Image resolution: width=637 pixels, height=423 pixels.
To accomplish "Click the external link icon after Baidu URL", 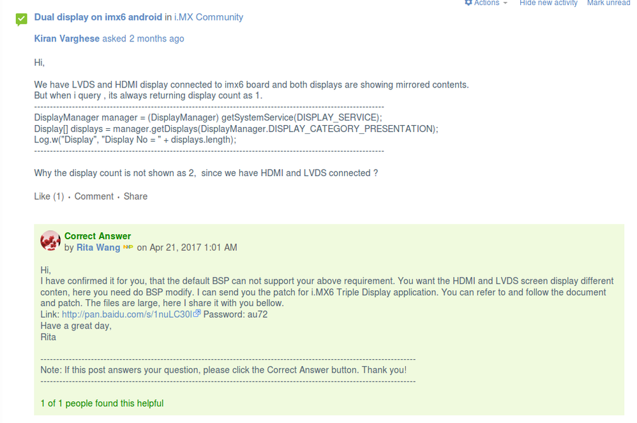I will tap(198, 314).
